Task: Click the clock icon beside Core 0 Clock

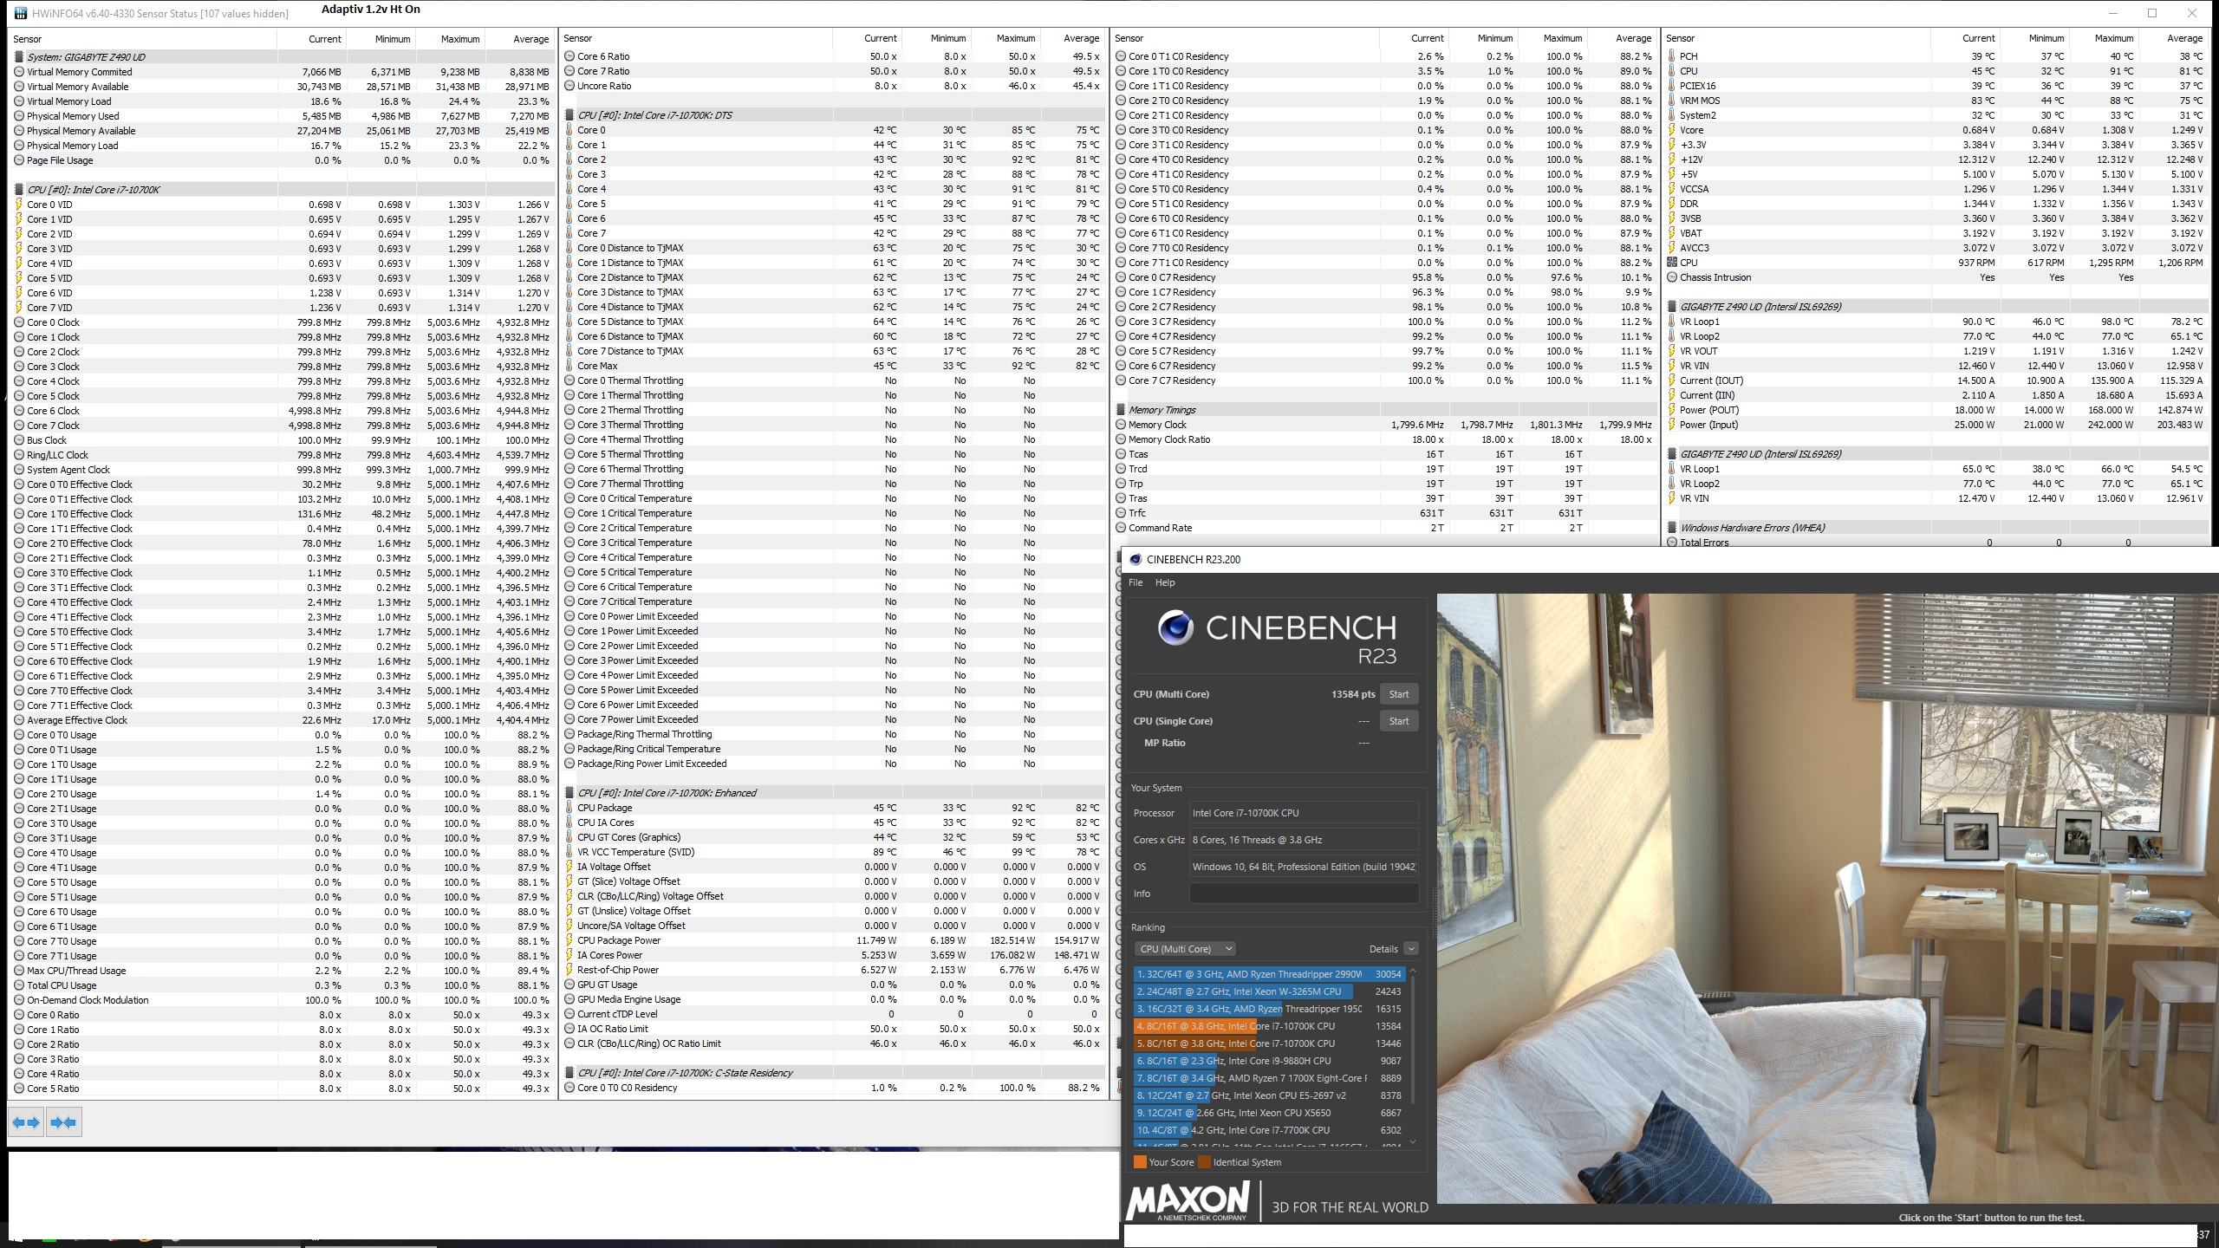Action: [x=19, y=322]
